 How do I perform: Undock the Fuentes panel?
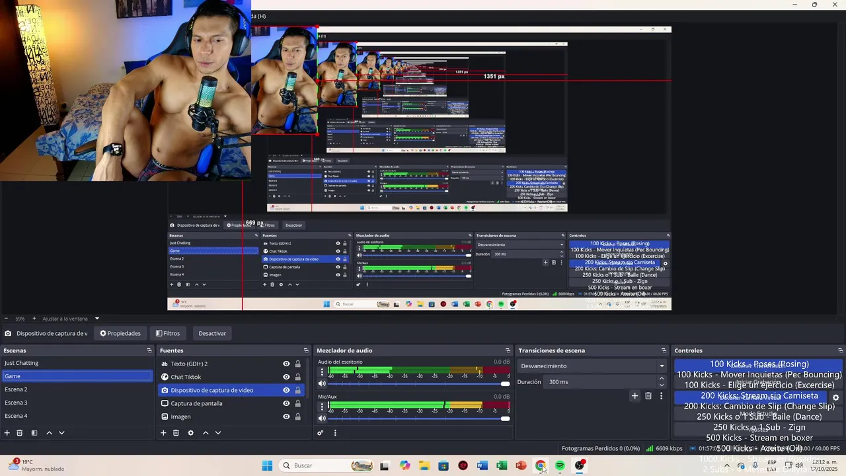306,350
